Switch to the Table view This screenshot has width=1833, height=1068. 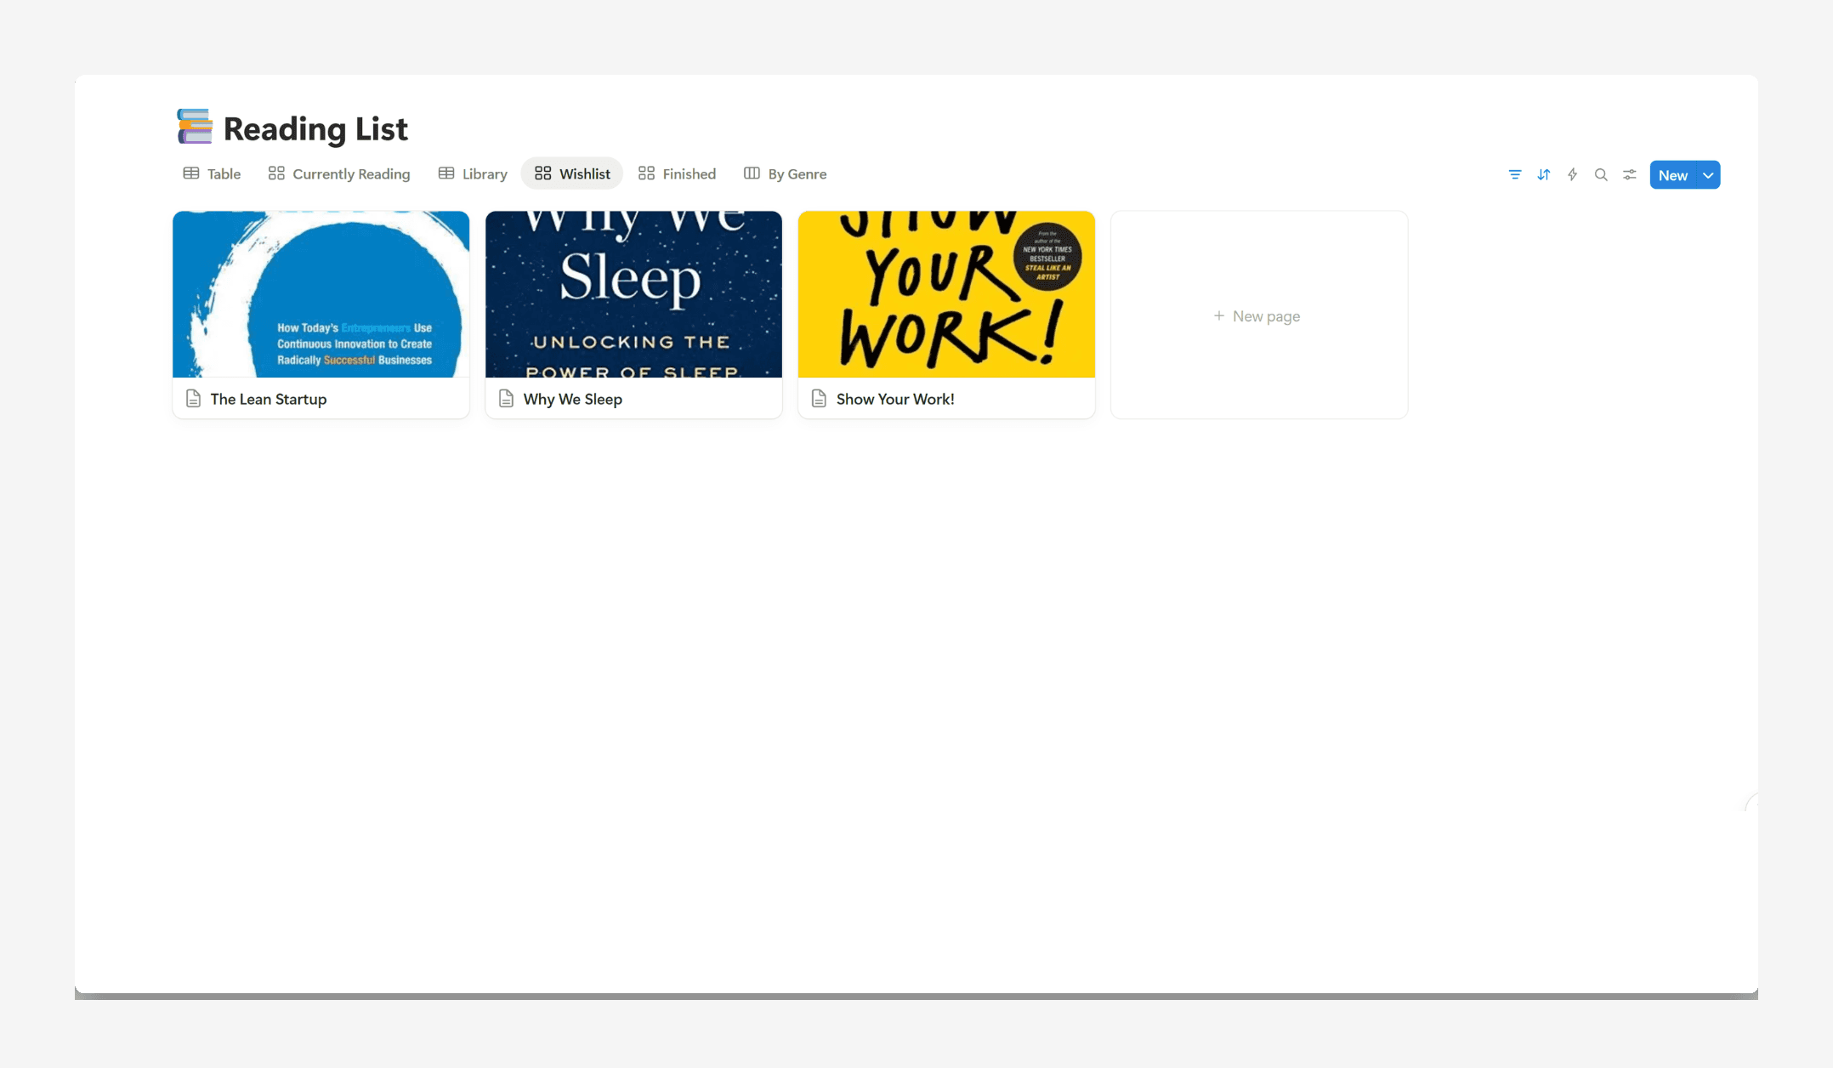pos(223,173)
